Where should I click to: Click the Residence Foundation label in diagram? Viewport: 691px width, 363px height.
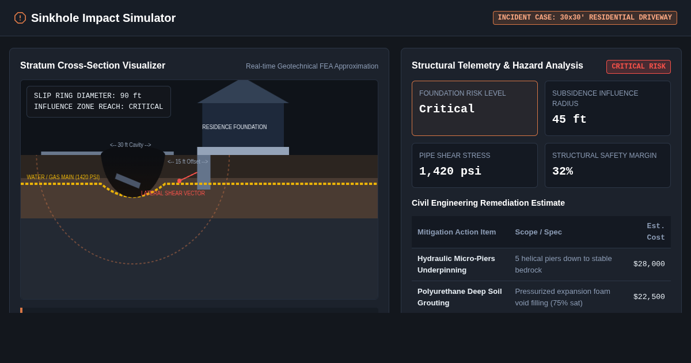(x=234, y=127)
